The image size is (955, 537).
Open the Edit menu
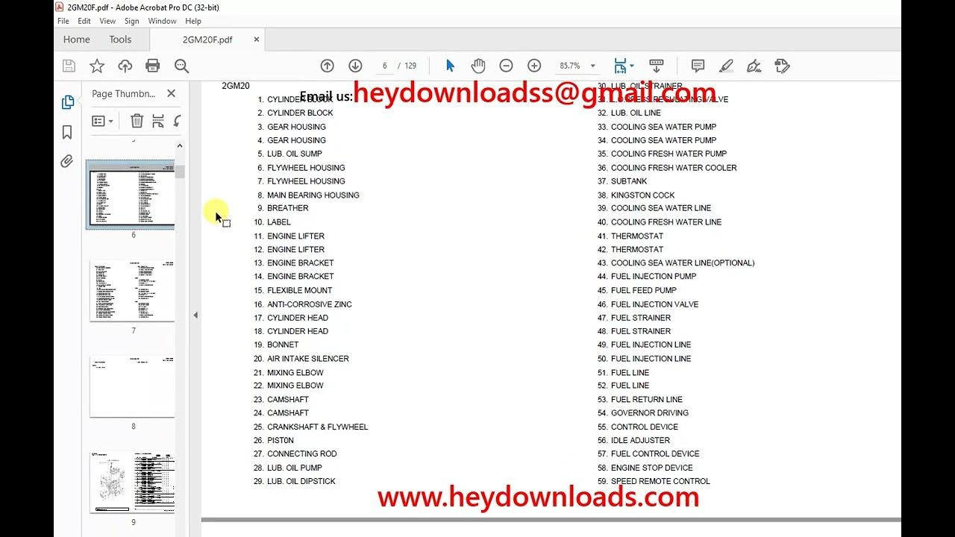click(84, 21)
